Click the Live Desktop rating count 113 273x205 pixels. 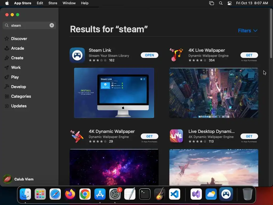[211, 141]
